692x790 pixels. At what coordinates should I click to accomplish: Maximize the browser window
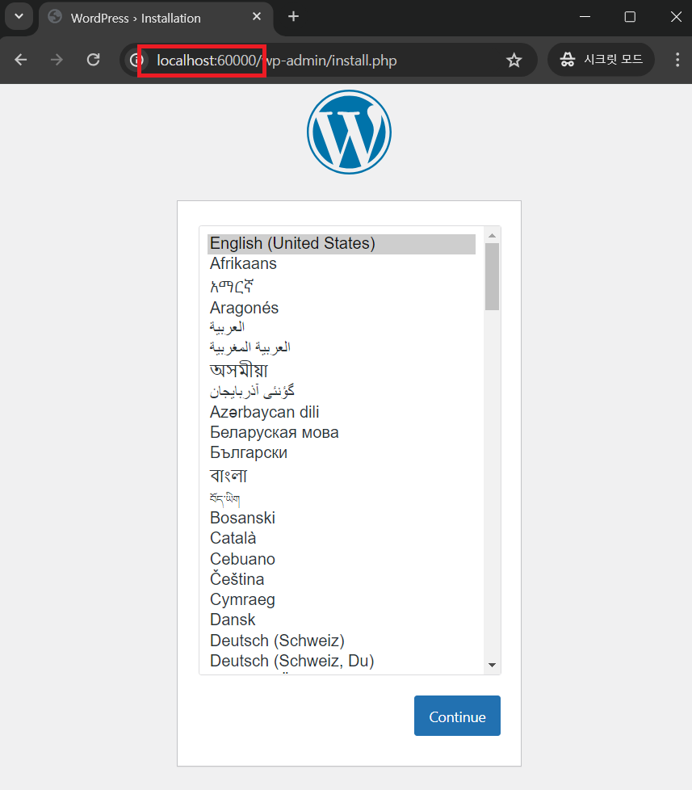630,17
